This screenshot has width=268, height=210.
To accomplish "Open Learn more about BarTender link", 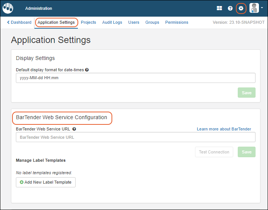I will click(x=224, y=129).
